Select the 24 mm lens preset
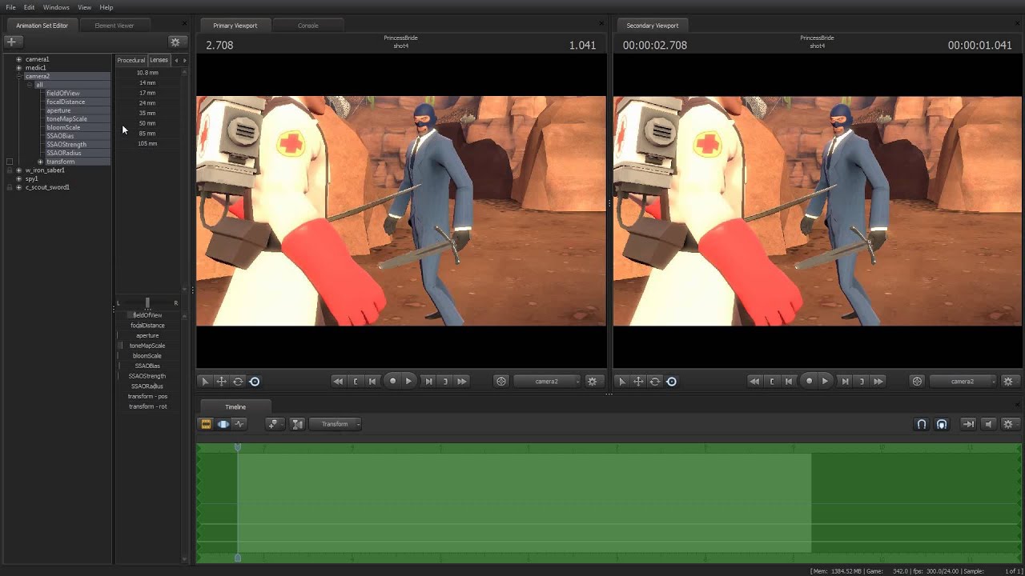Image resolution: width=1025 pixels, height=576 pixels. [x=147, y=103]
